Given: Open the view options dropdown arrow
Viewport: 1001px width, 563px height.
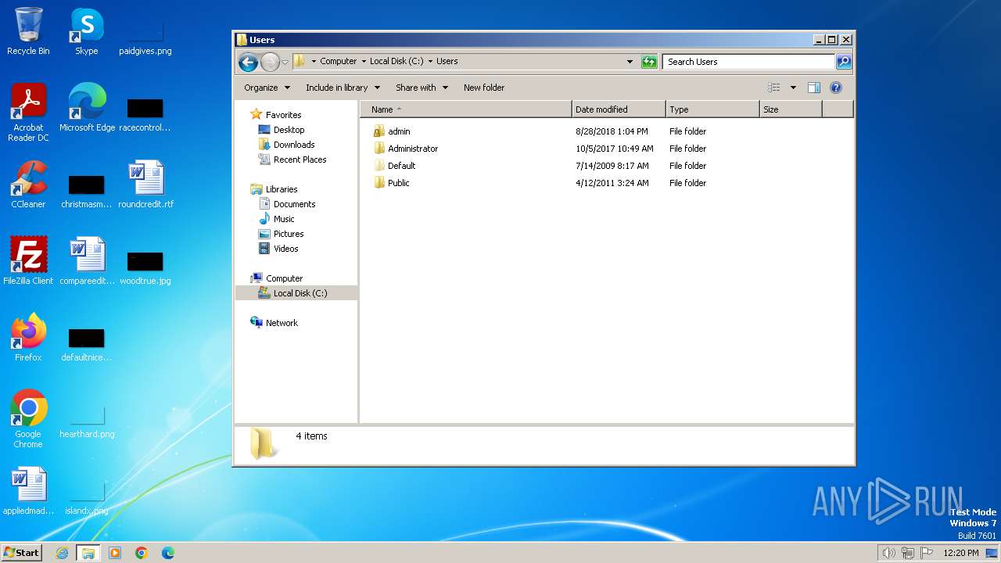Looking at the screenshot, I should (x=793, y=88).
